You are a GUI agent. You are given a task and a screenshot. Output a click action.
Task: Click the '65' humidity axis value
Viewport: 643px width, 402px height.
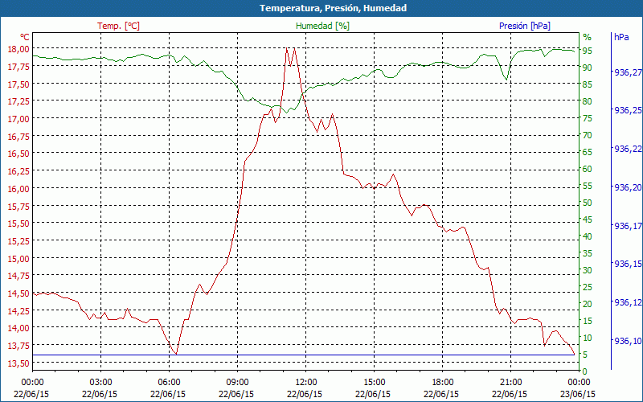click(588, 152)
